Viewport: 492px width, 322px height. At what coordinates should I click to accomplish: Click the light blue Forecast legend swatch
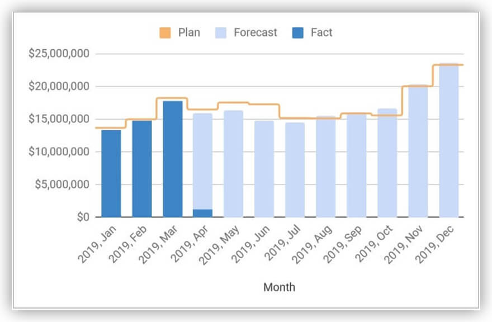click(x=220, y=32)
